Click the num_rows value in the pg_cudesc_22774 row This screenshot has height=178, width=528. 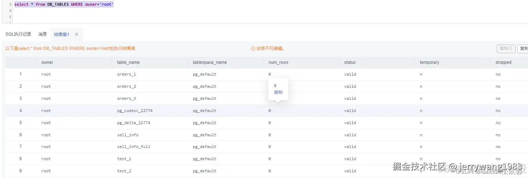click(270, 111)
